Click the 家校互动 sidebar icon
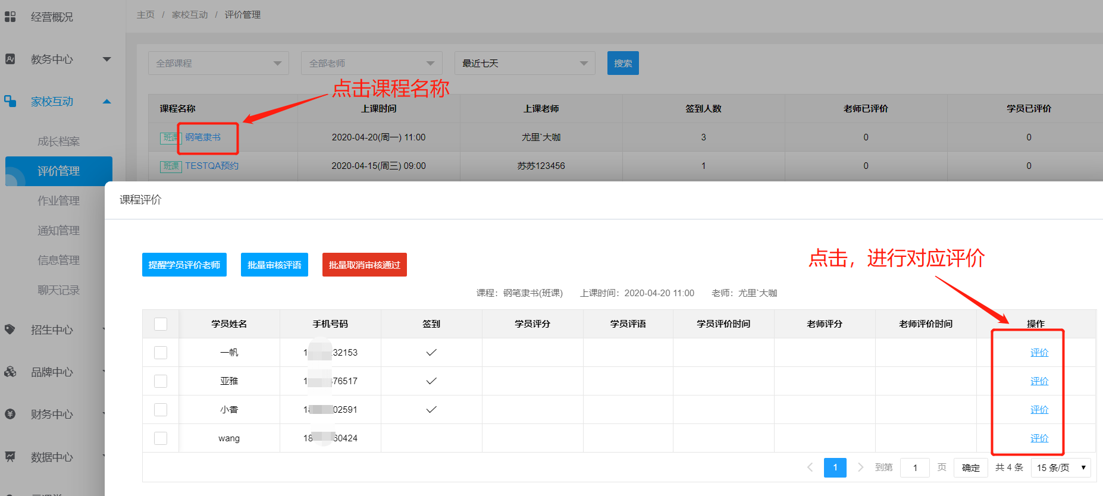Viewport: 1103px width, 496px height. point(10,101)
